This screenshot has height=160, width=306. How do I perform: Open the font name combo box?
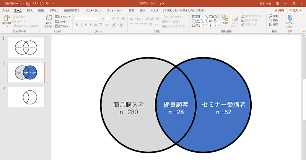tap(88, 18)
